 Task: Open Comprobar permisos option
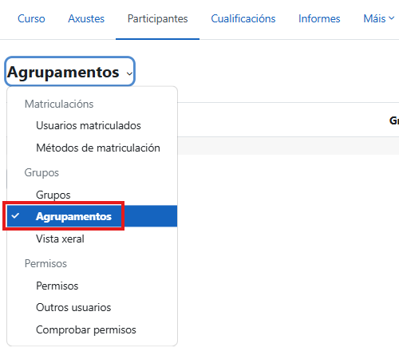point(92,330)
